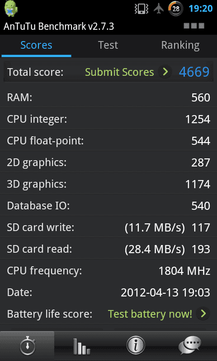
Task: Open the bar chart statistics icon
Action: [x=81, y=346]
